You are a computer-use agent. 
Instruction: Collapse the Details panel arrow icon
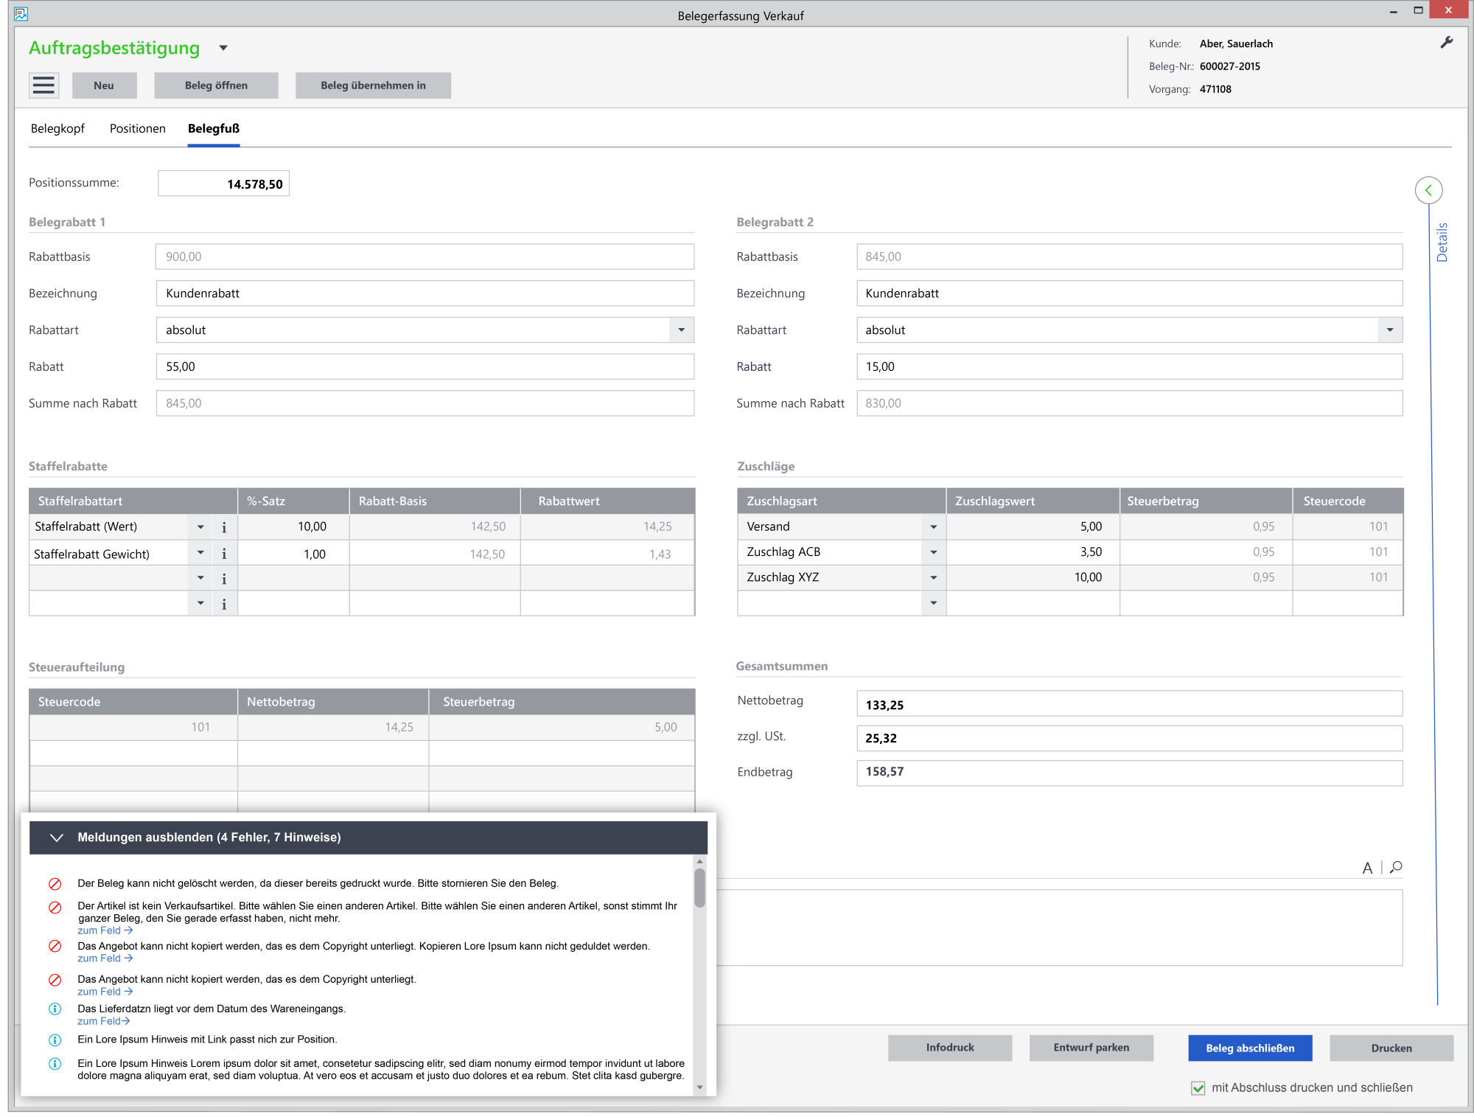click(1428, 190)
